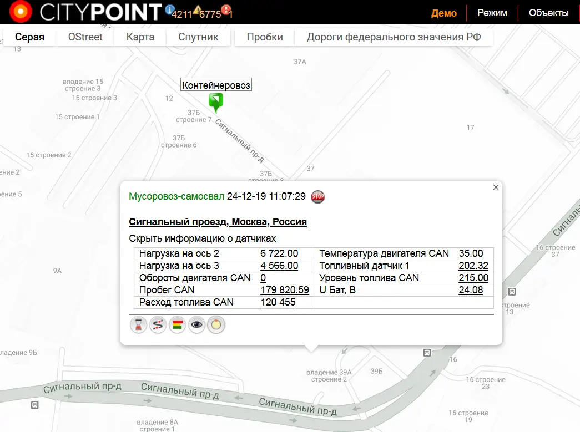Click the 'Пробег CAN' value 179 820.59
This screenshot has width=580, height=432.
point(284,290)
